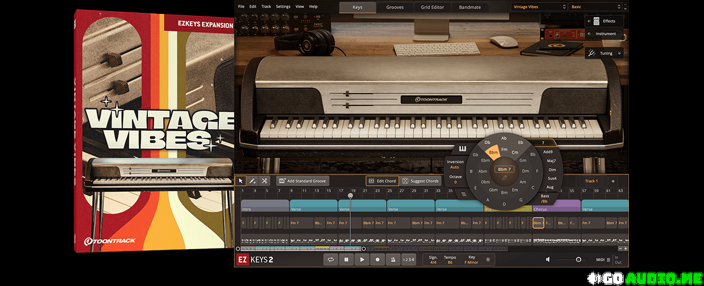Screen dimensions: 704x286
Task: Click the loop playback icon
Action: (331, 259)
